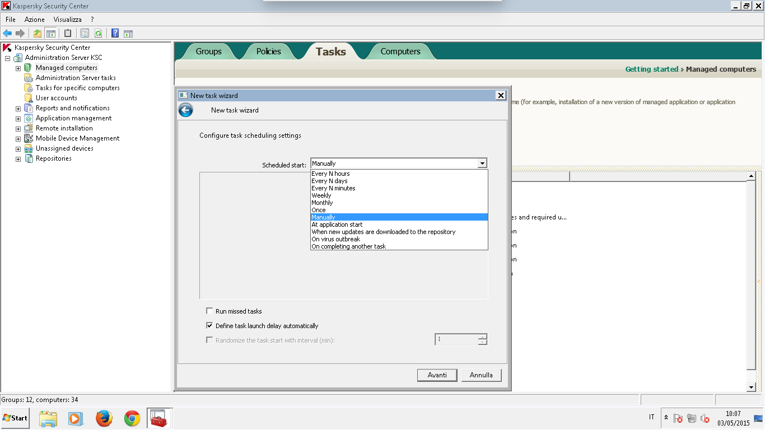Click the Kaspersky Security Center root icon
Viewport: 765px width, 430px height.
point(7,48)
